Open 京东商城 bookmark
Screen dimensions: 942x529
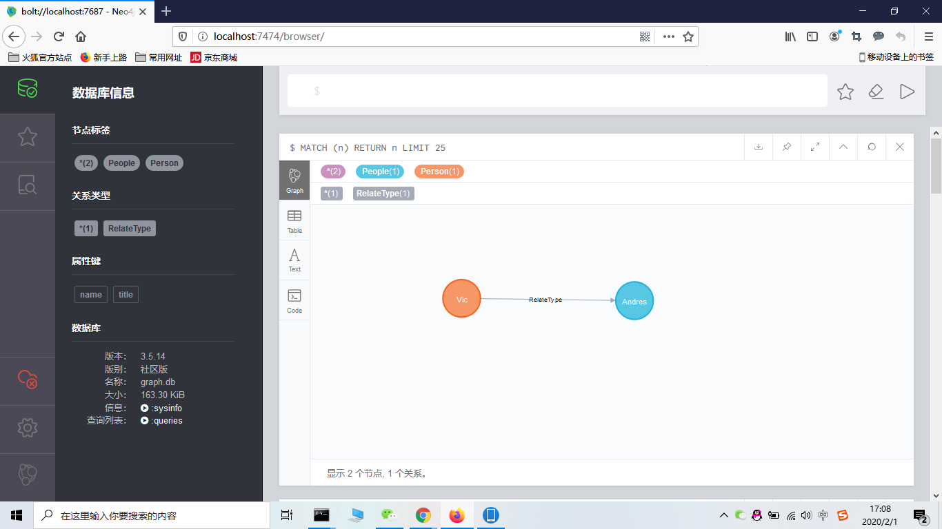click(x=214, y=57)
